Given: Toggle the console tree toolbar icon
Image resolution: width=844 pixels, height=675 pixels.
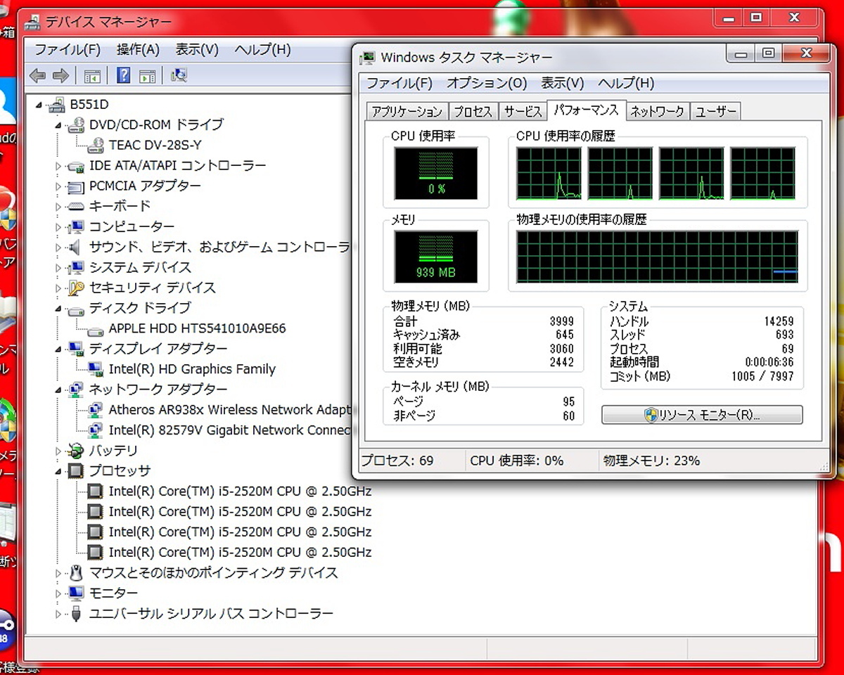Looking at the screenshot, I should pyautogui.click(x=92, y=76).
